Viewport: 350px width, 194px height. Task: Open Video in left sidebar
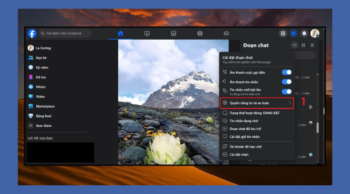tap(36, 96)
